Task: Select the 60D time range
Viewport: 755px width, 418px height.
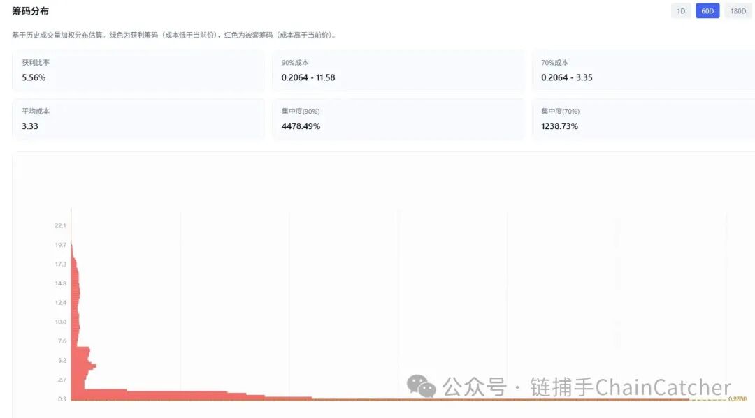Action: point(707,11)
